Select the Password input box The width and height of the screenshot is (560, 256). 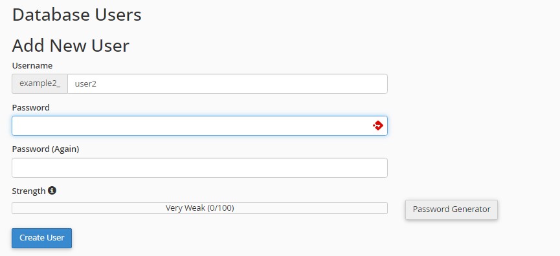(199, 125)
